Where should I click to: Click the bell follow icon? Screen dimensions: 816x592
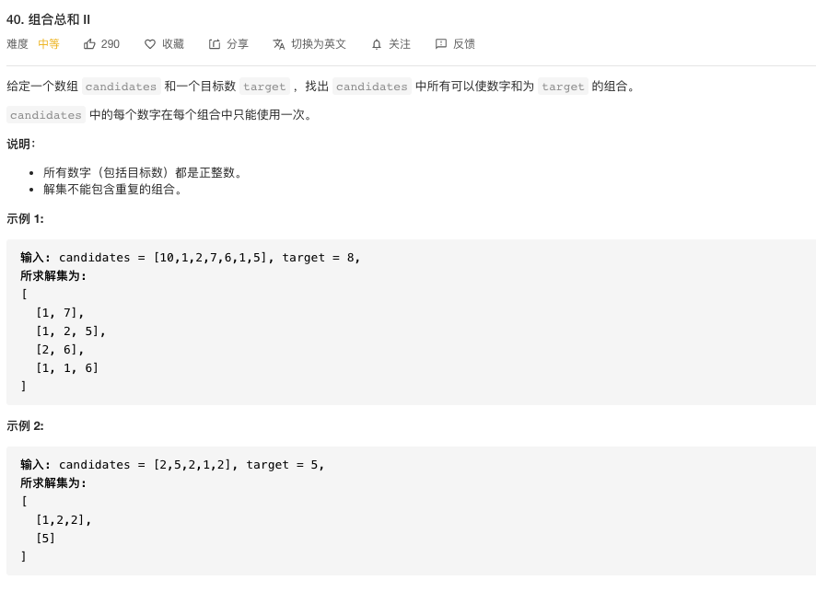[x=377, y=45]
